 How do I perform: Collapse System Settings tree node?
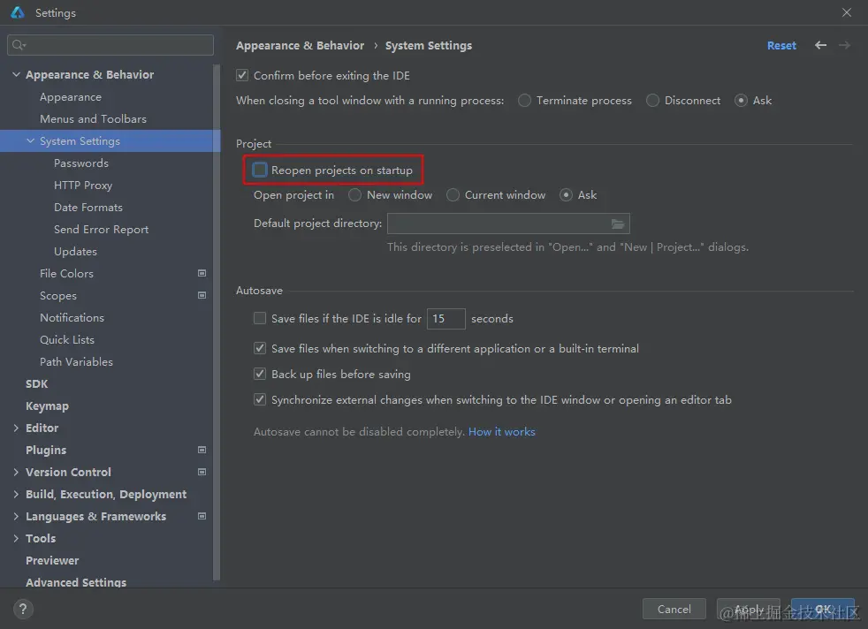click(x=30, y=140)
